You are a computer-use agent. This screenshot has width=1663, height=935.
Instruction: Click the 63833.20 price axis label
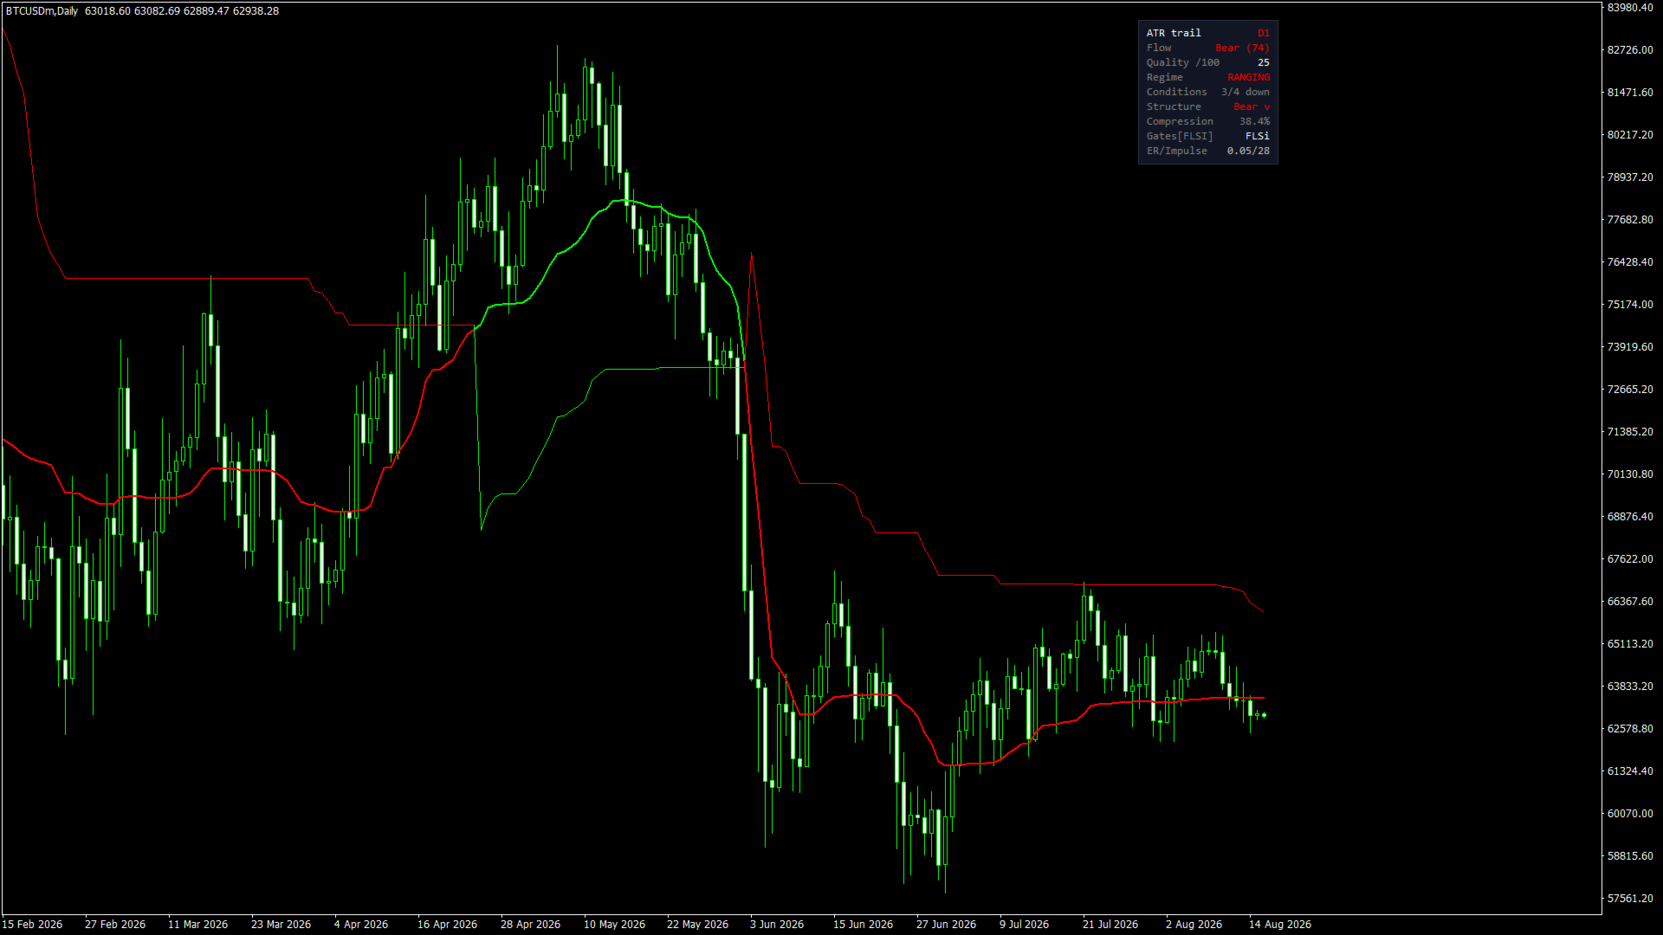tap(1630, 687)
